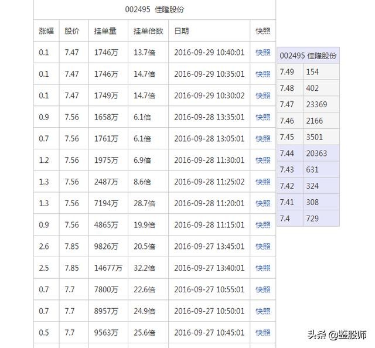Click the date cell 2016-09-28 11:20:01

click(x=209, y=203)
